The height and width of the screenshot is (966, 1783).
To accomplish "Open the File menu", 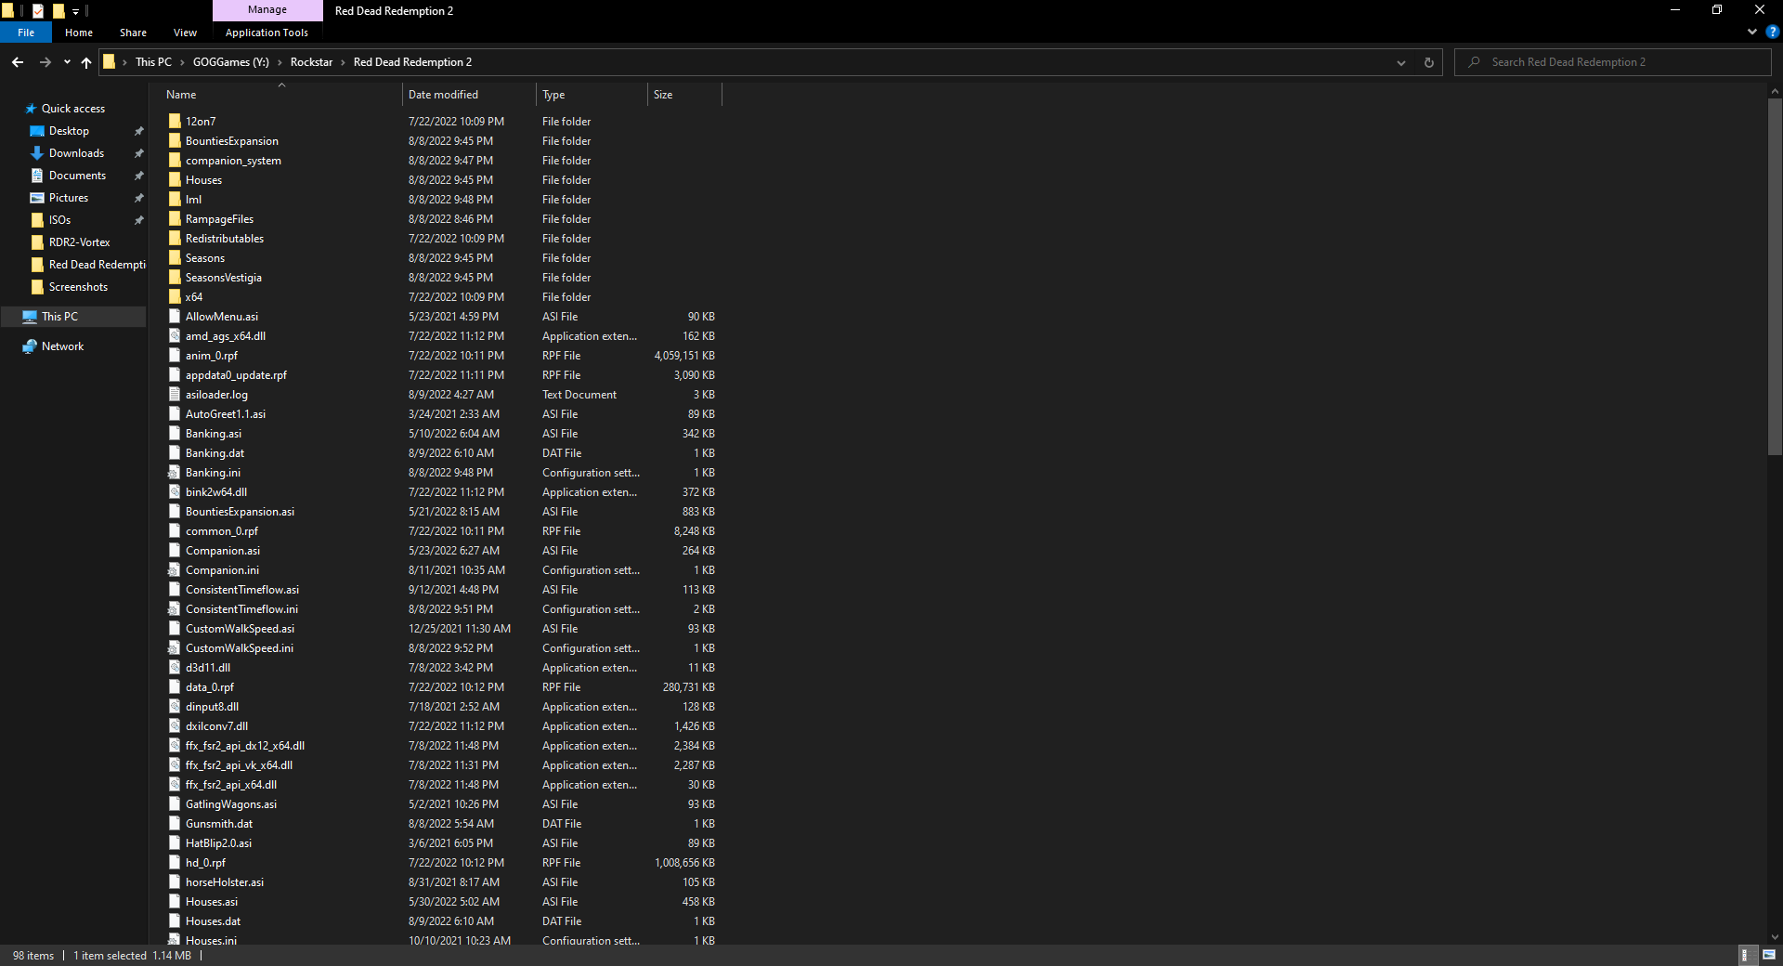I will coord(25,32).
